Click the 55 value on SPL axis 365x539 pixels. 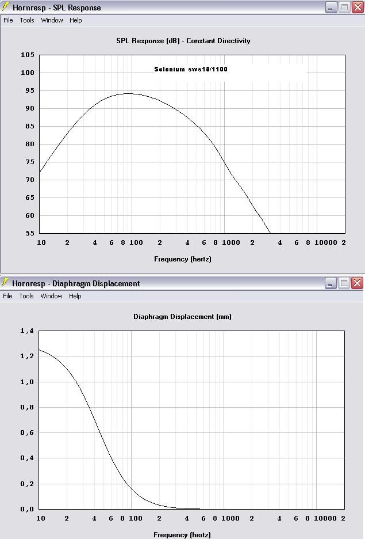pyautogui.click(x=30, y=233)
